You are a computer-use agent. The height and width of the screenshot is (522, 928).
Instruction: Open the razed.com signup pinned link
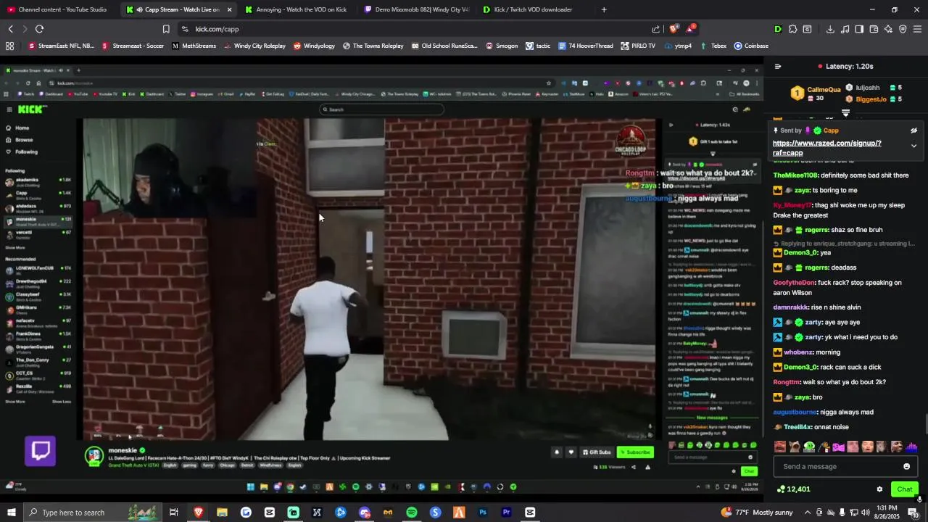point(827,148)
